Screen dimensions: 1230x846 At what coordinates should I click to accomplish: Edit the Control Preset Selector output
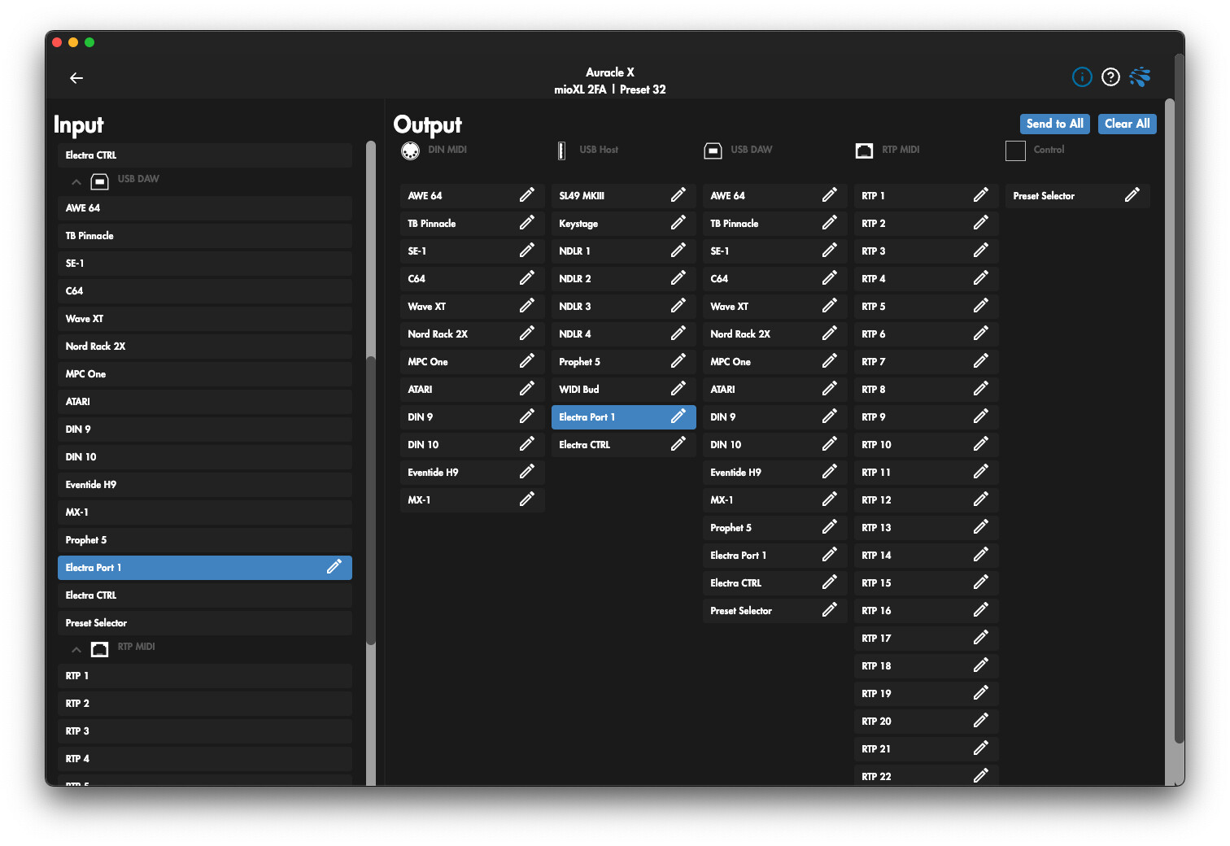(x=1132, y=195)
